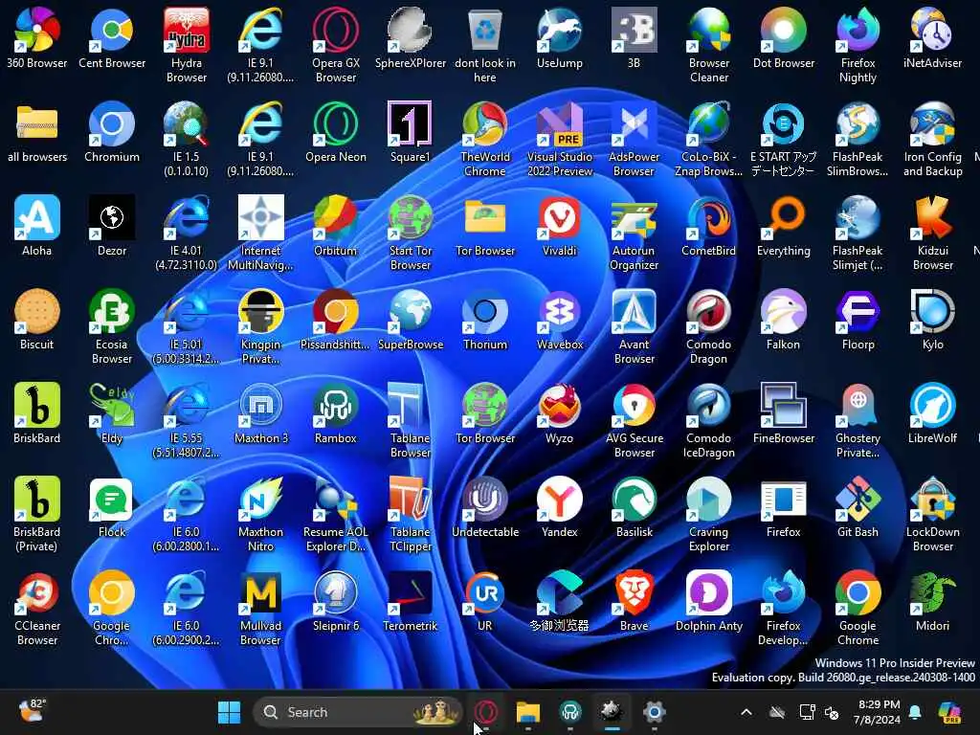Open File Explorer from the taskbar
The image size is (980, 735).
527,712
